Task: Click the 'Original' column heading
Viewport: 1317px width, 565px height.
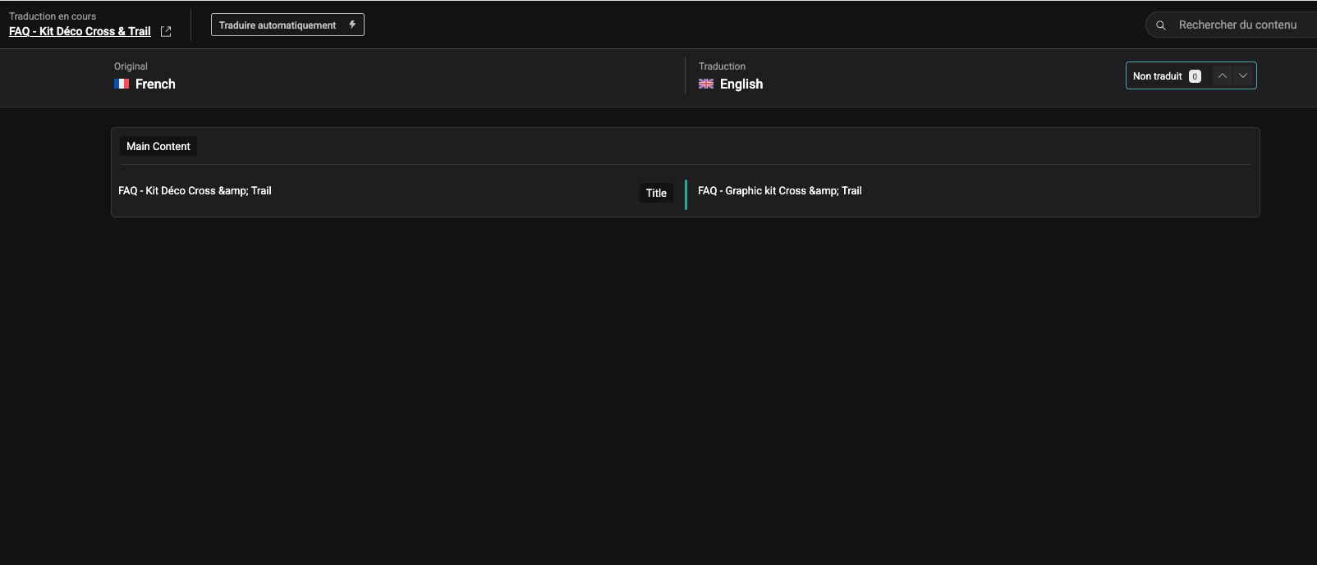Action: [x=131, y=66]
